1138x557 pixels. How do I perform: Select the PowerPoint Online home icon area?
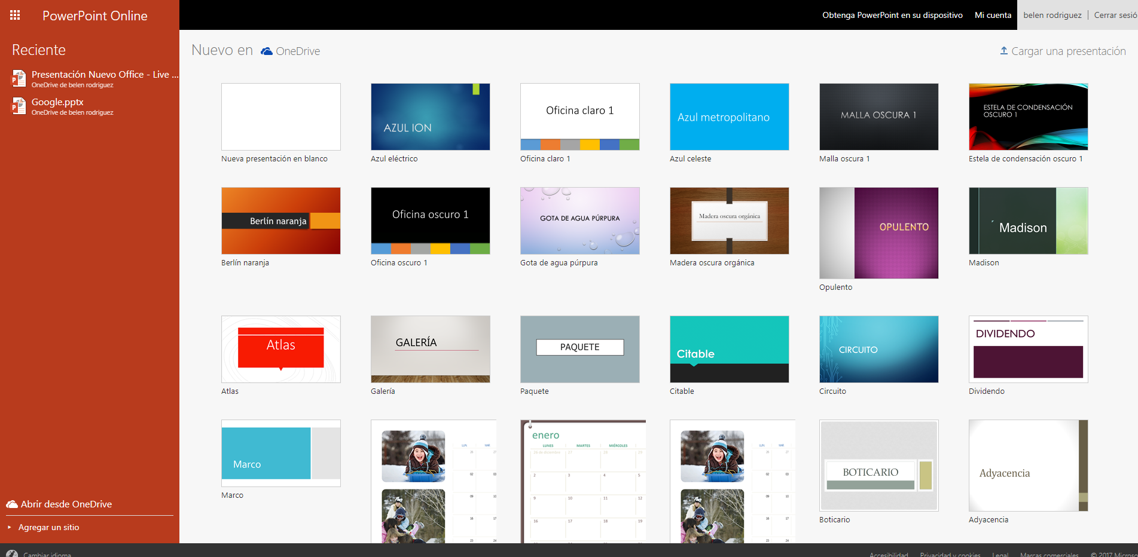(94, 16)
